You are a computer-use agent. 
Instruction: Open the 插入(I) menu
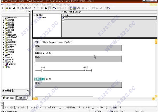22,4
